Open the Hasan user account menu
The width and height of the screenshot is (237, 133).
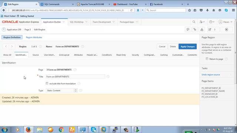pos(226,22)
